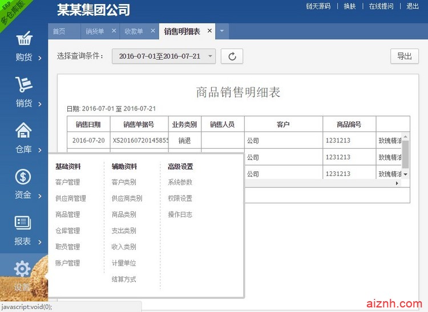Click the 报表 report icon

[23, 223]
